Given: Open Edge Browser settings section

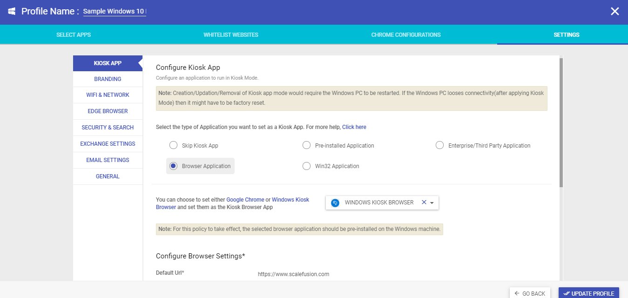Looking at the screenshot, I should (x=108, y=111).
